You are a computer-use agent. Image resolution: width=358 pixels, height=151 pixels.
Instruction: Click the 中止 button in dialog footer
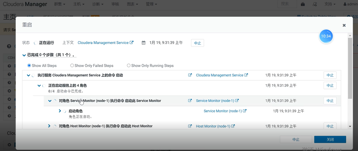click(296, 139)
